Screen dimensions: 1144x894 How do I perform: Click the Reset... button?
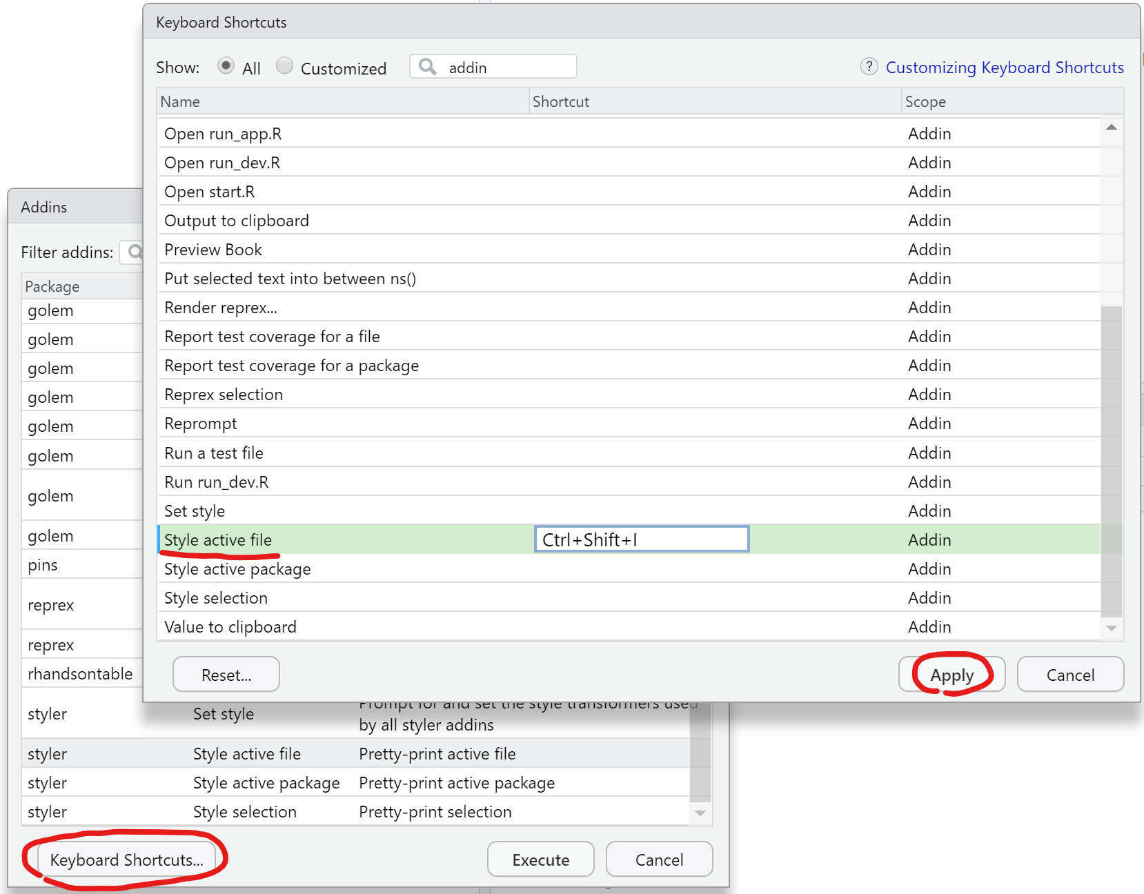[226, 675]
